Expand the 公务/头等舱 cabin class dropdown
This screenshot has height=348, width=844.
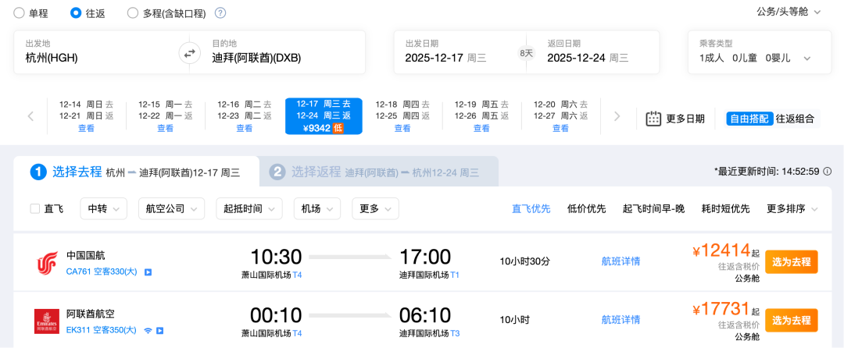click(x=789, y=12)
